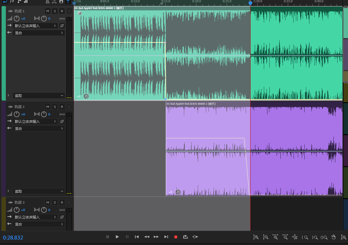Click the loop playback icon
The width and height of the screenshot is (348, 245).
[185, 237]
